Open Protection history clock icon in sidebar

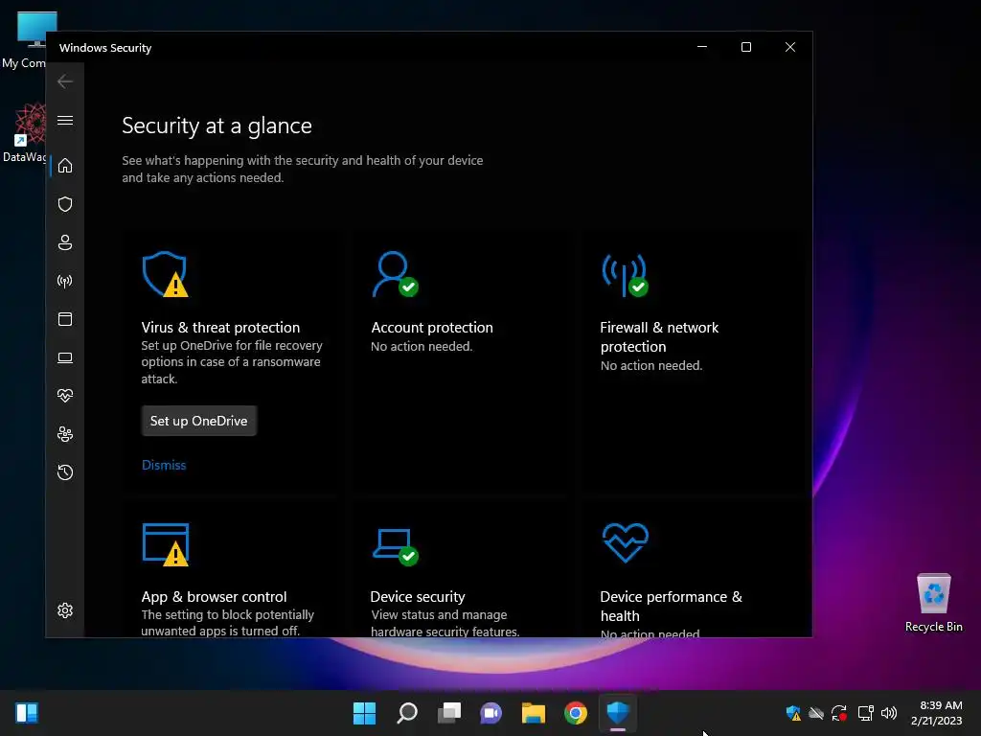click(65, 471)
